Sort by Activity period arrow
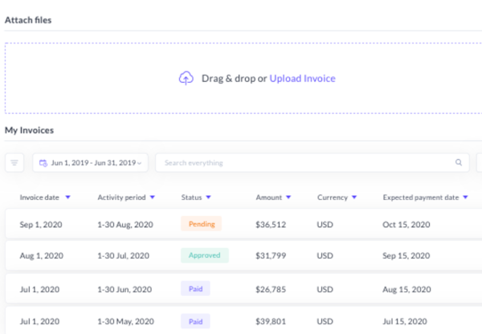The width and height of the screenshot is (482, 334). [152, 198]
